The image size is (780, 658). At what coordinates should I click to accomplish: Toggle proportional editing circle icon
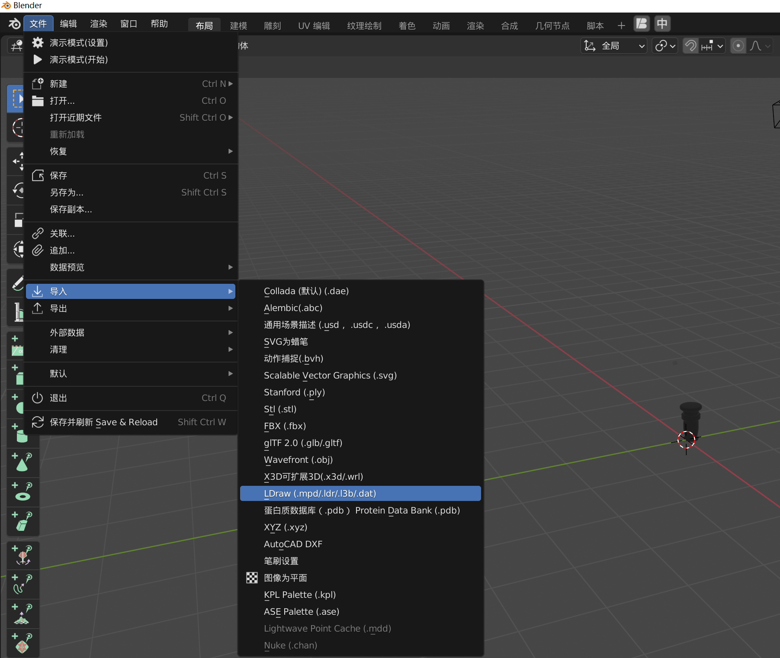[738, 46]
